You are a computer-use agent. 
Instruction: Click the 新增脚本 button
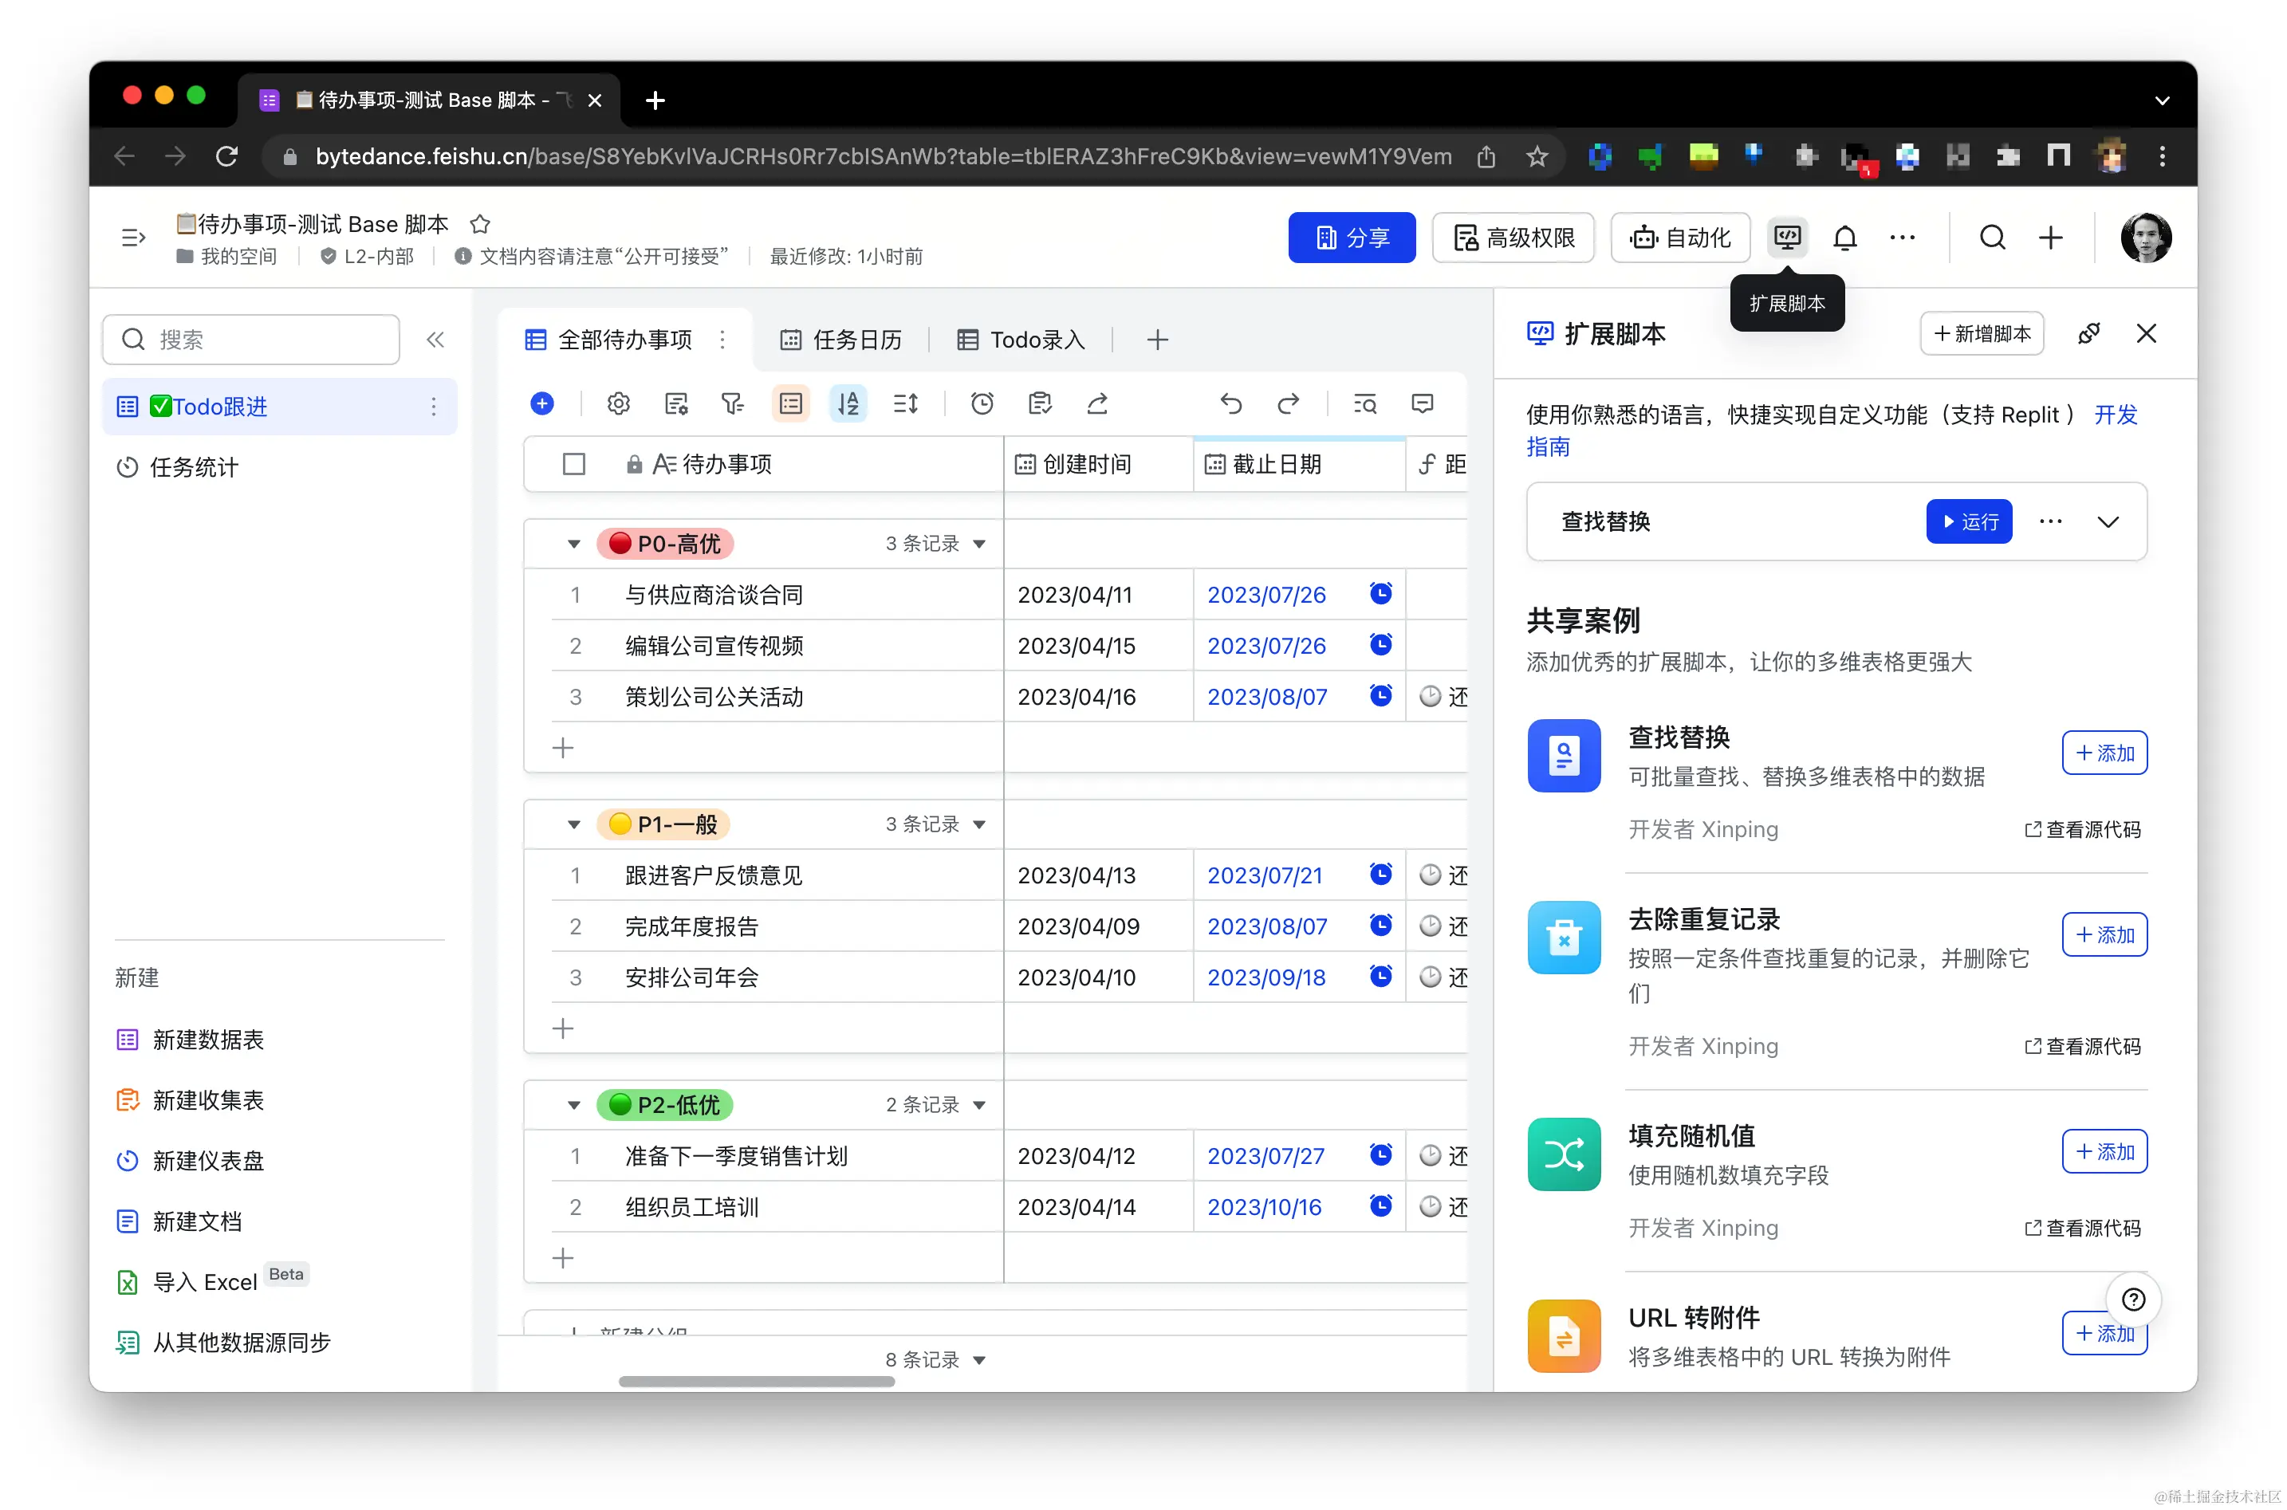(1981, 333)
